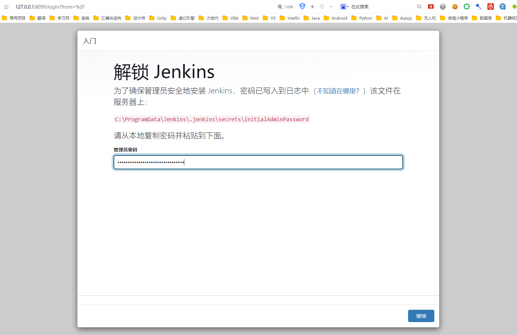Viewport: 517px width, 335px height.
Task: Click the blue magnifier extension icon
Action: [x=479, y=6]
